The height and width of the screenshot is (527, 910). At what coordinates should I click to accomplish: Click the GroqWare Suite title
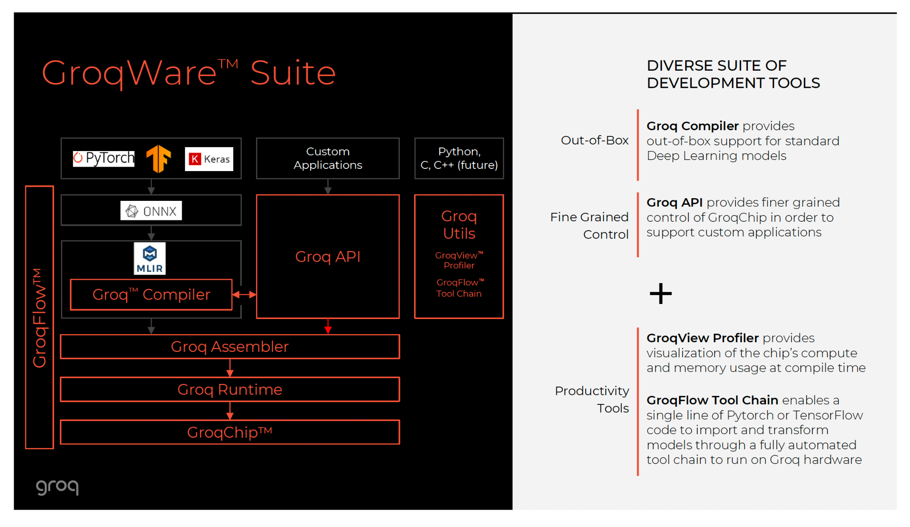[x=188, y=73]
